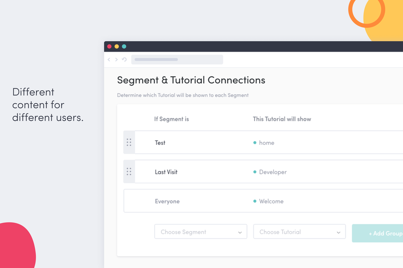Expand Choose Segment via its chevron arrow
The width and height of the screenshot is (403, 268).
[x=240, y=232]
